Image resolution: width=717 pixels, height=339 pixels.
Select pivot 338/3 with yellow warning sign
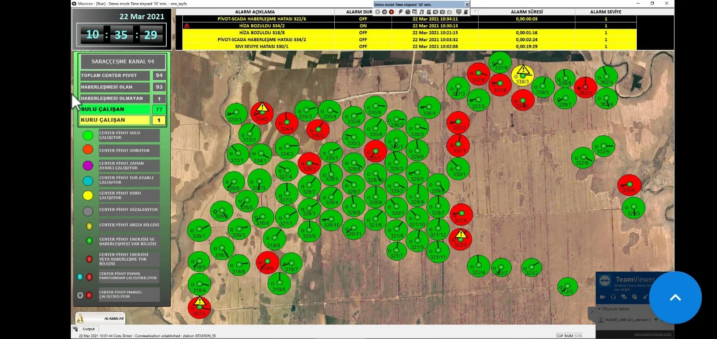[522, 75]
